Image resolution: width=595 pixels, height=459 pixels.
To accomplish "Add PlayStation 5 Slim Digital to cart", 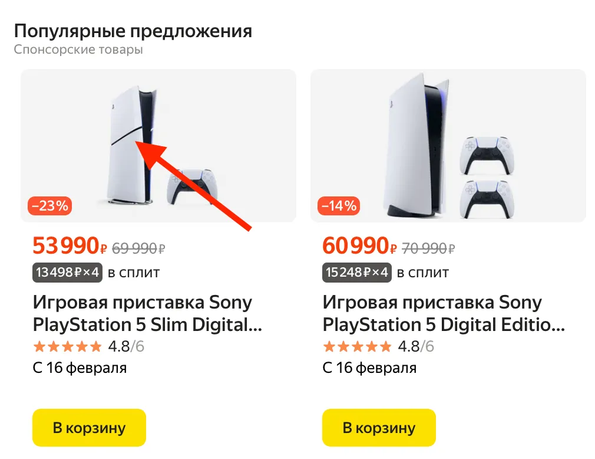I will pos(89,428).
